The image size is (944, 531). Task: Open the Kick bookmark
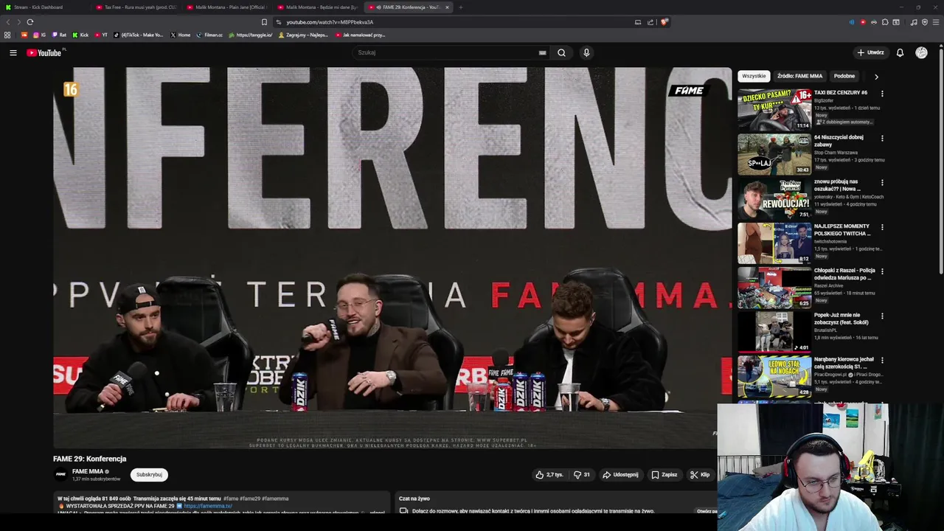pyautogui.click(x=80, y=35)
